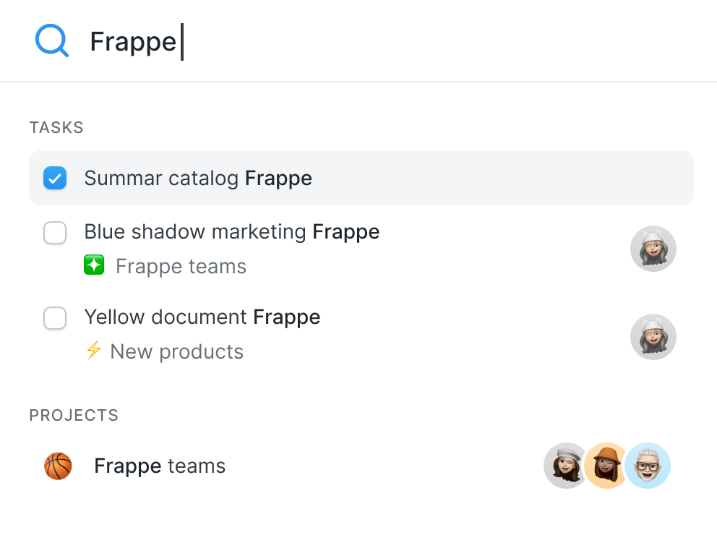Mark Yellow document Frappe as done

click(55, 318)
